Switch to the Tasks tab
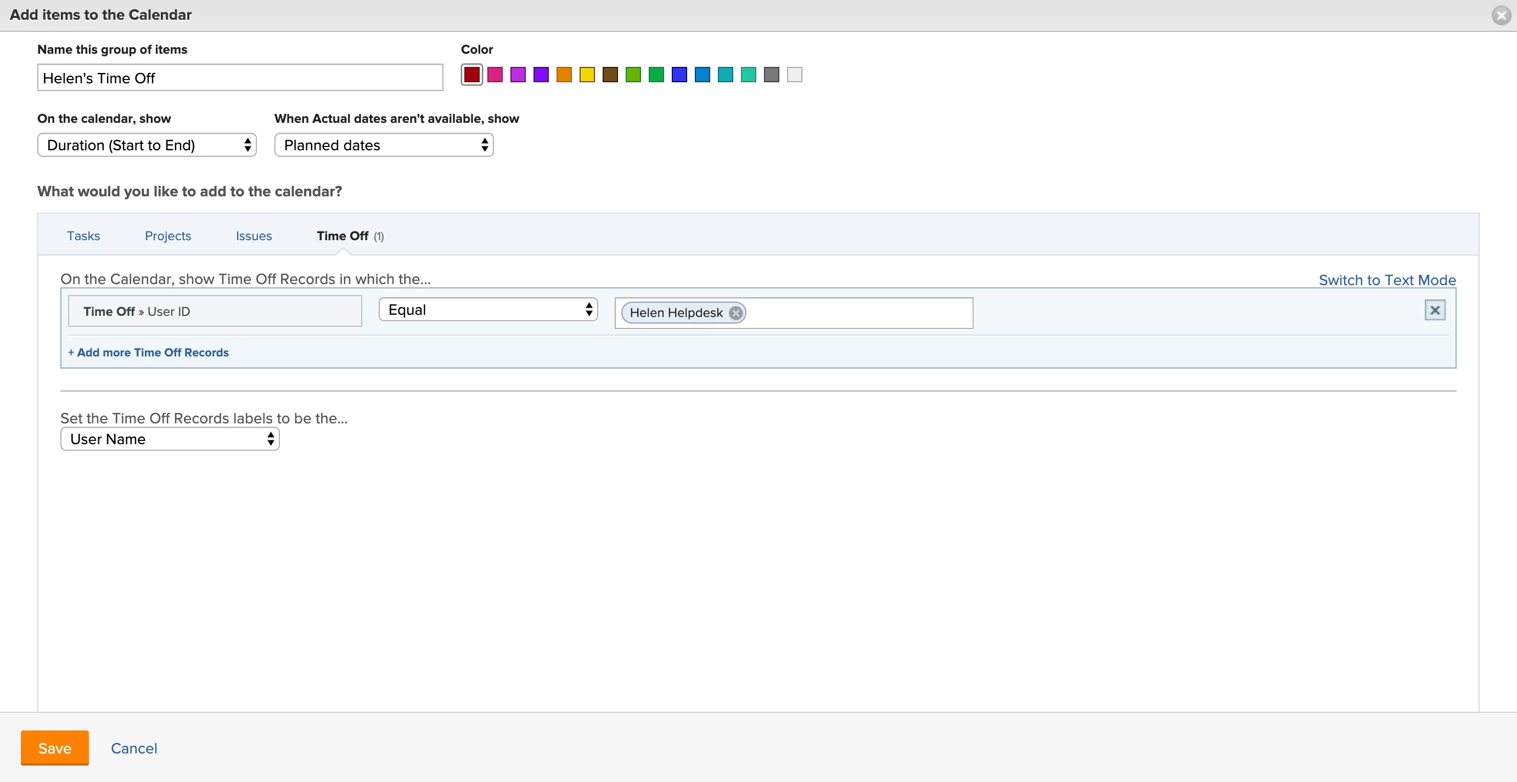Screen dimensions: 1517x782 tap(83, 236)
